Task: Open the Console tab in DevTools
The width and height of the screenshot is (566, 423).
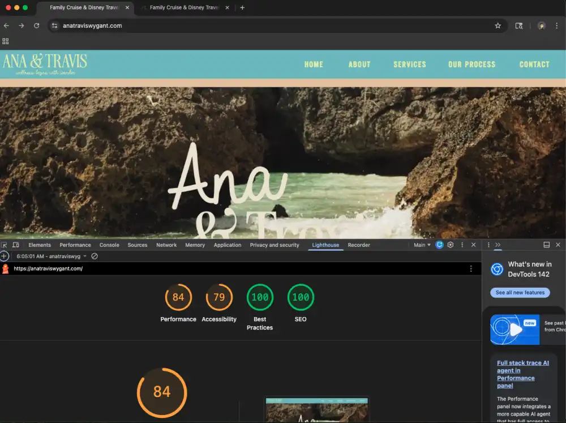Action: click(x=109, y=245)
